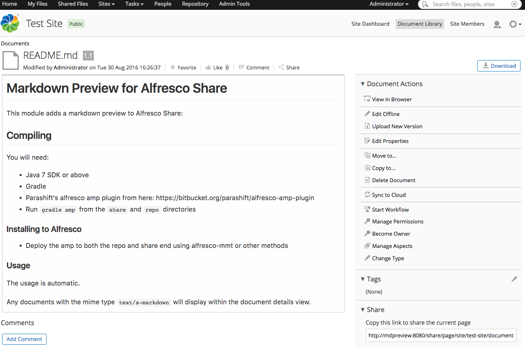Click the Become Owner key icon
This screenshot has height=348, width=525.
point(367,234)
